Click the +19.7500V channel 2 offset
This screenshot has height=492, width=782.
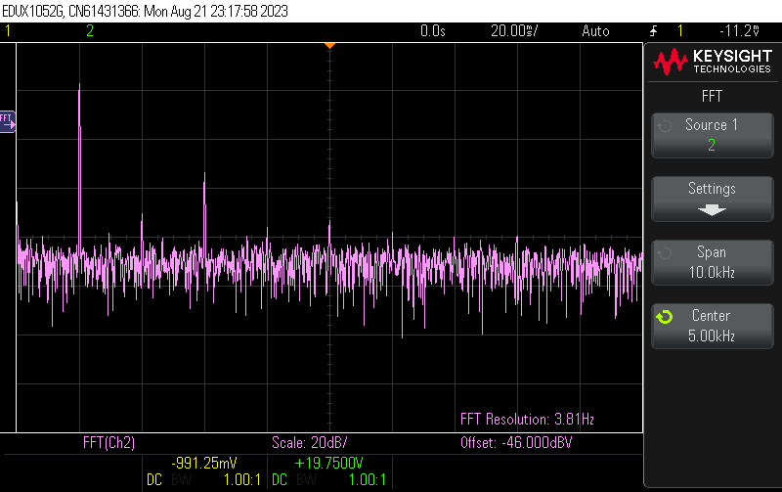[328, 463]
